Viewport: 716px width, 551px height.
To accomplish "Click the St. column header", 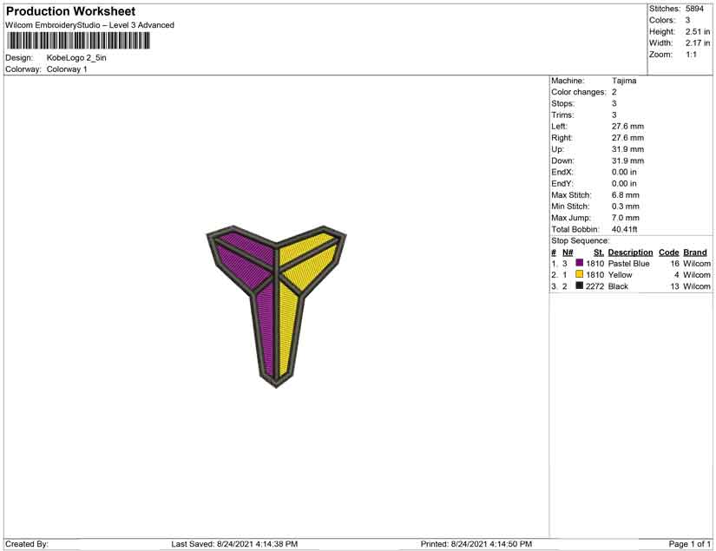I will click(x=599, y=253).
